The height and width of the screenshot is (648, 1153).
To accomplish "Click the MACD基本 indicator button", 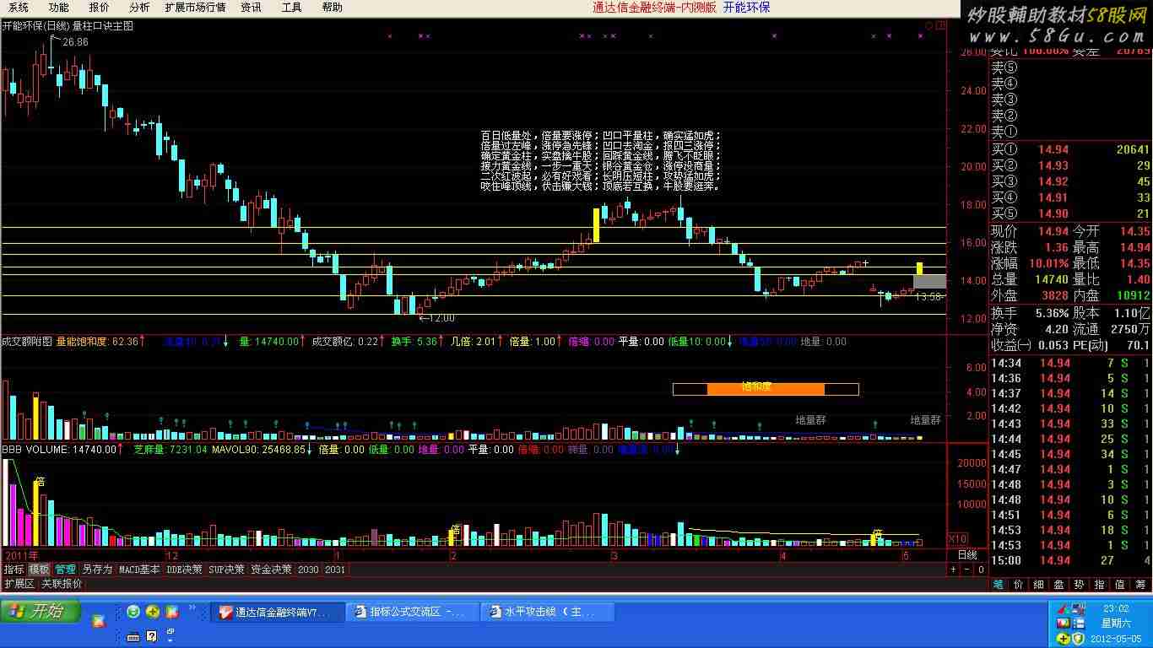I will pyautogui.click(x=139, y=570).
